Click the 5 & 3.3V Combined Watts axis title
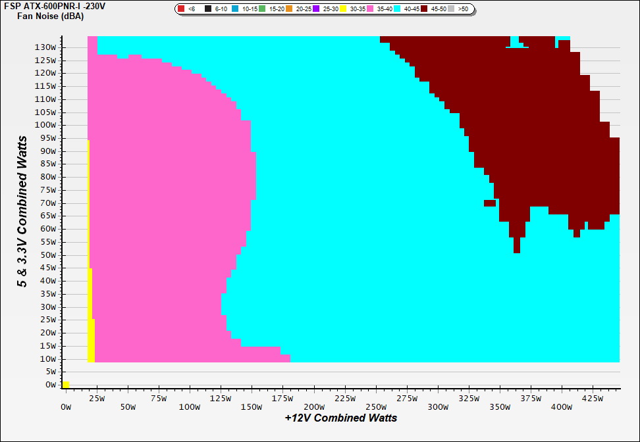640x442 pixels. coord(22,211)
